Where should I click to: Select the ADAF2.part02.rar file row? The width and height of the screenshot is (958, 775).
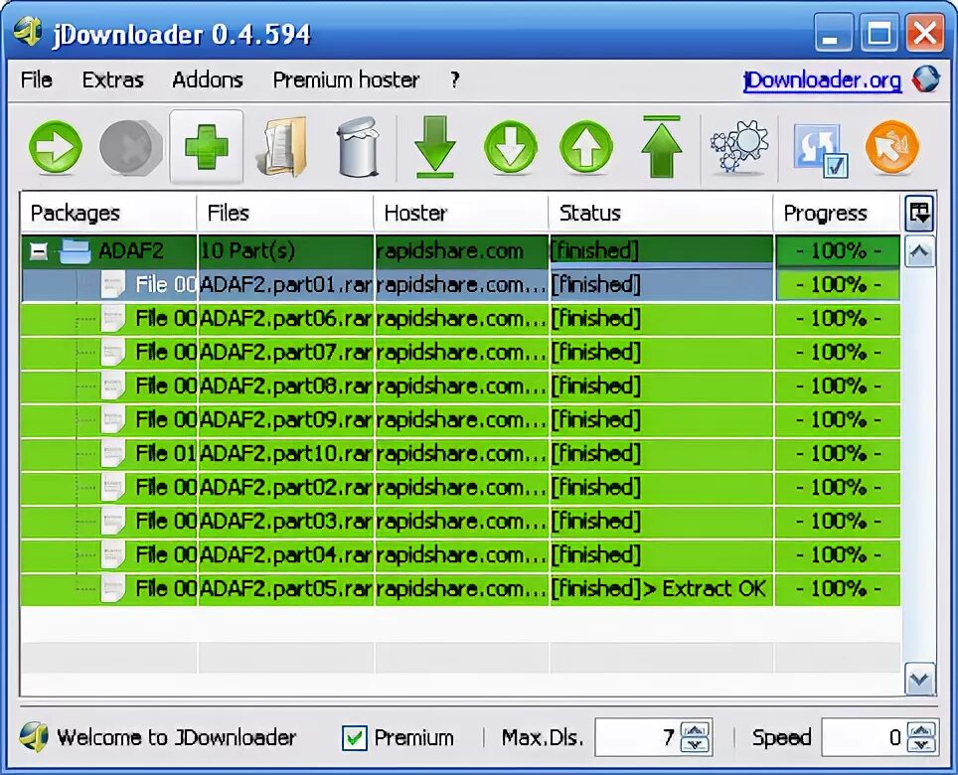coord(461,488)
